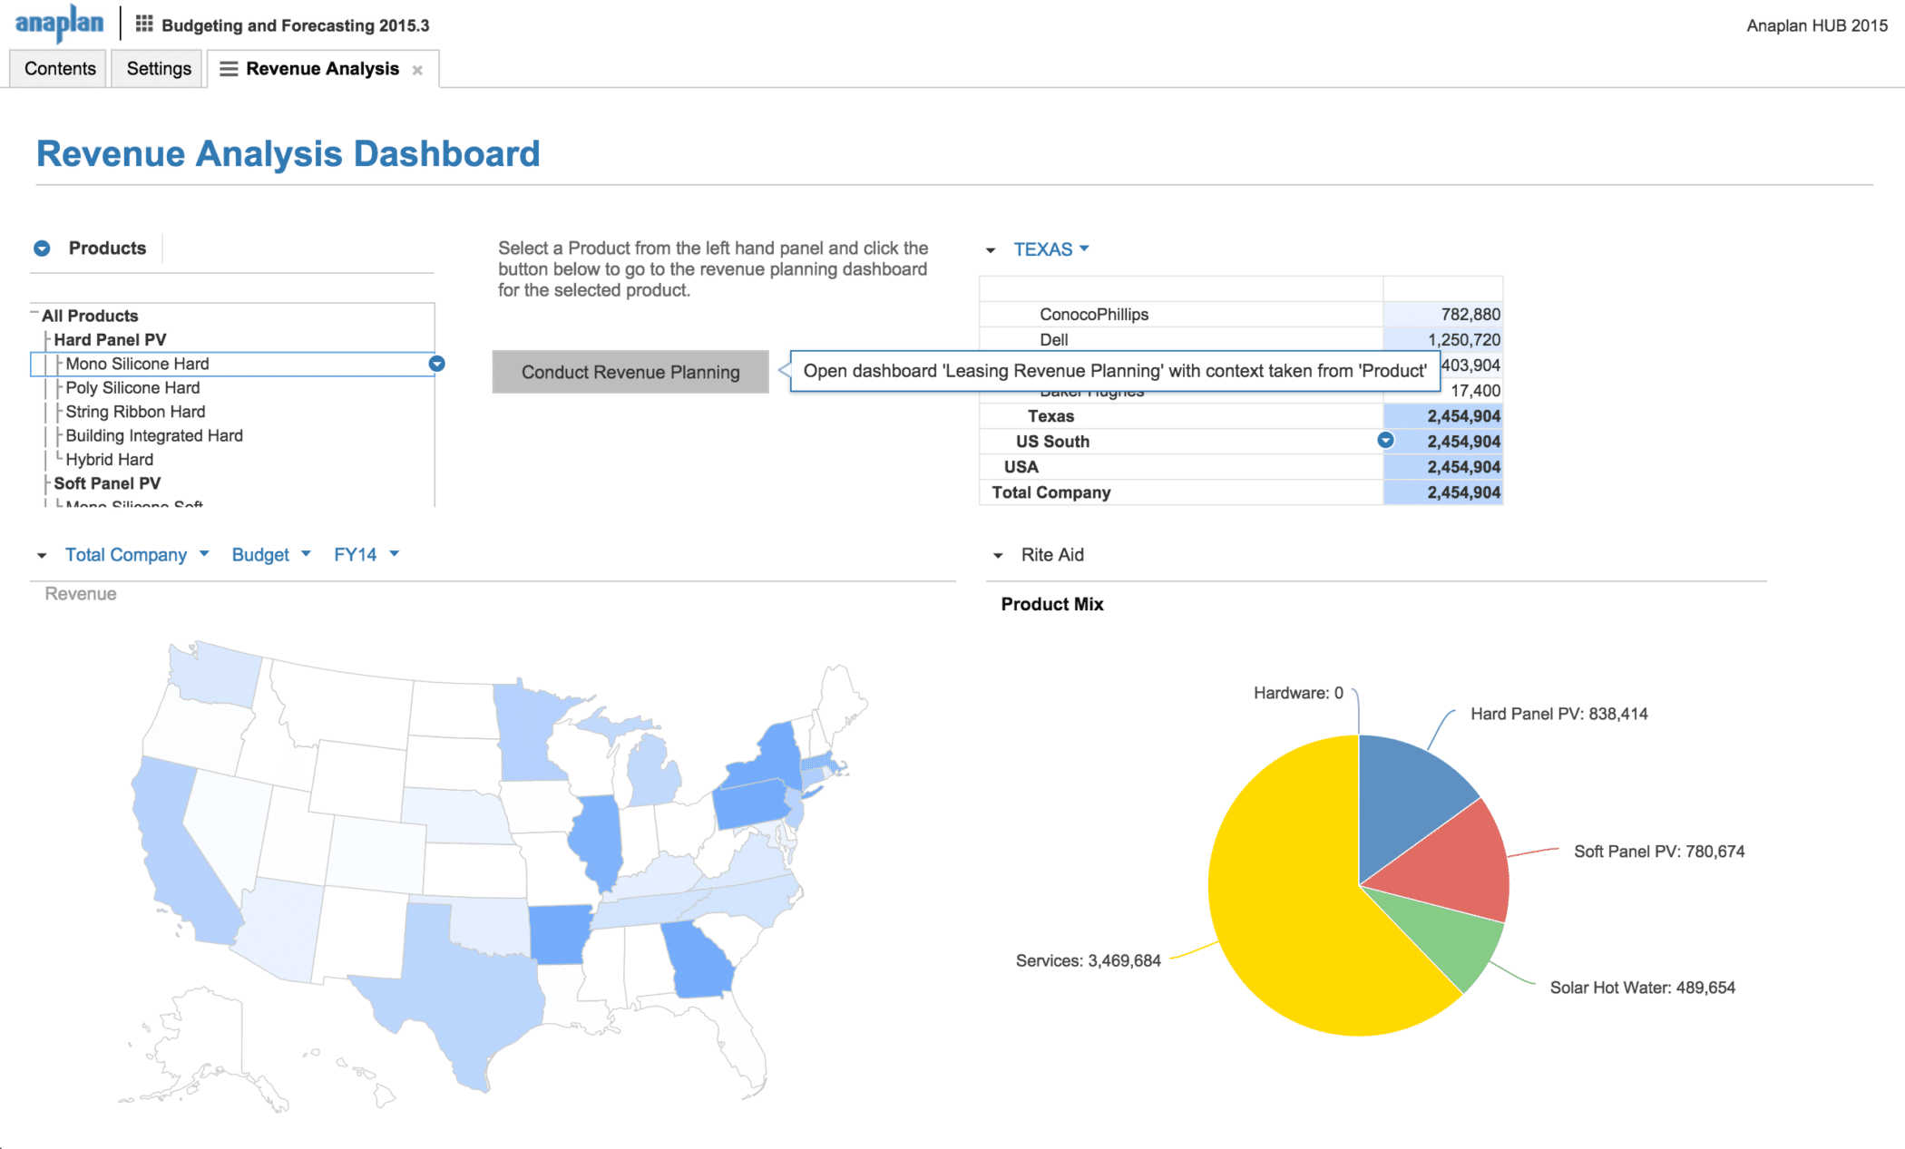Click Pennsylvania on the US map
Image resolution: width=1905 pixels, height=1149 pixels.
pyautogui.click(x=751, y=803)
